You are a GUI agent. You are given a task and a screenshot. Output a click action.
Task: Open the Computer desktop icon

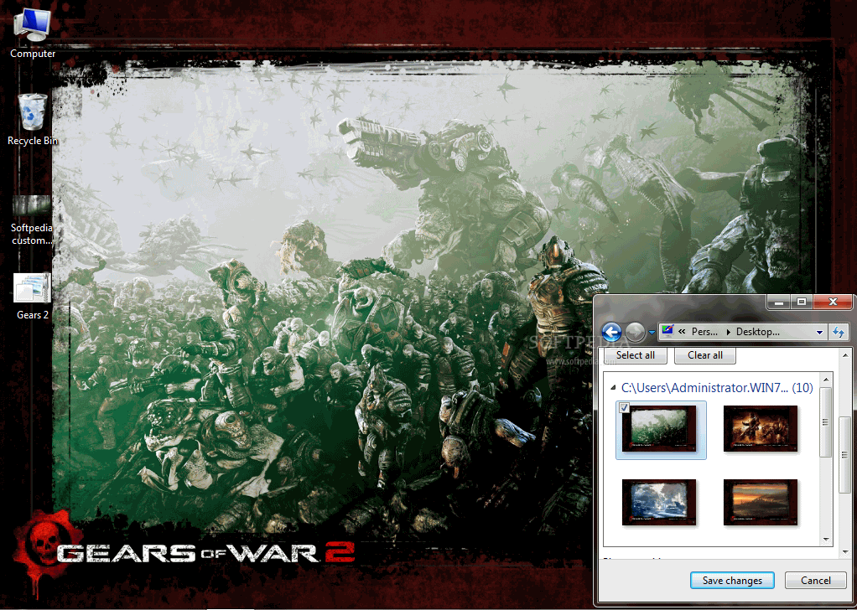click(32, 33)
